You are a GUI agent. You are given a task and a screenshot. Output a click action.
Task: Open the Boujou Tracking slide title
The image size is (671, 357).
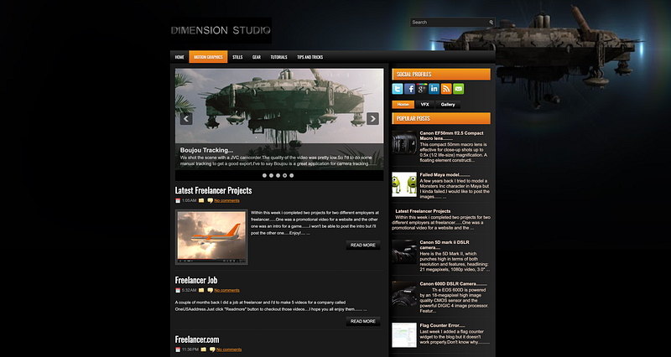206,150
